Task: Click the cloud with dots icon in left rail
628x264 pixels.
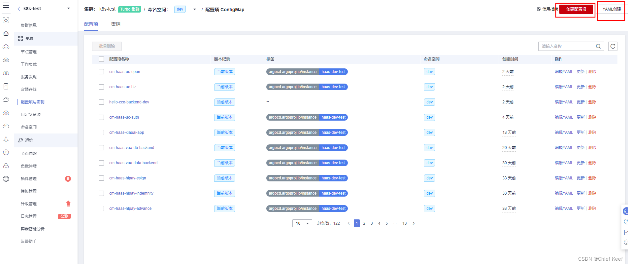Action: coord(6,47)
